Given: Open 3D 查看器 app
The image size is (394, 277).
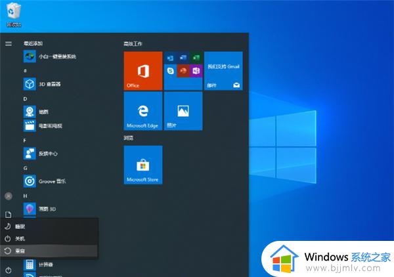Looking at the screenshot, I should pos(42,84).
